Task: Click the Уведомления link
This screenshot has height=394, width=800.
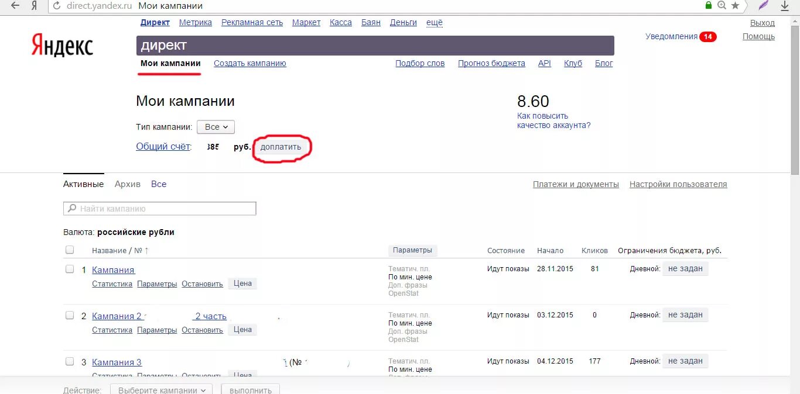Action: pyautogui.click(x=671, y=36)
